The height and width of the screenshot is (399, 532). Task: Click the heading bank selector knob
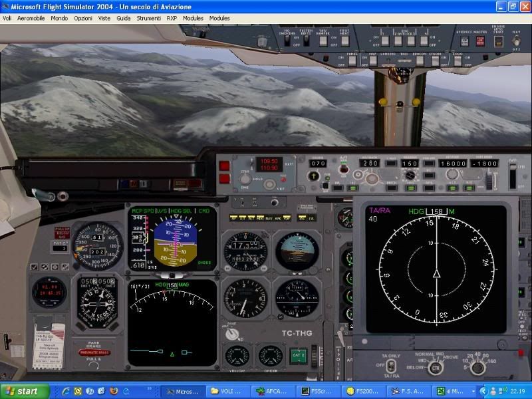410,175
